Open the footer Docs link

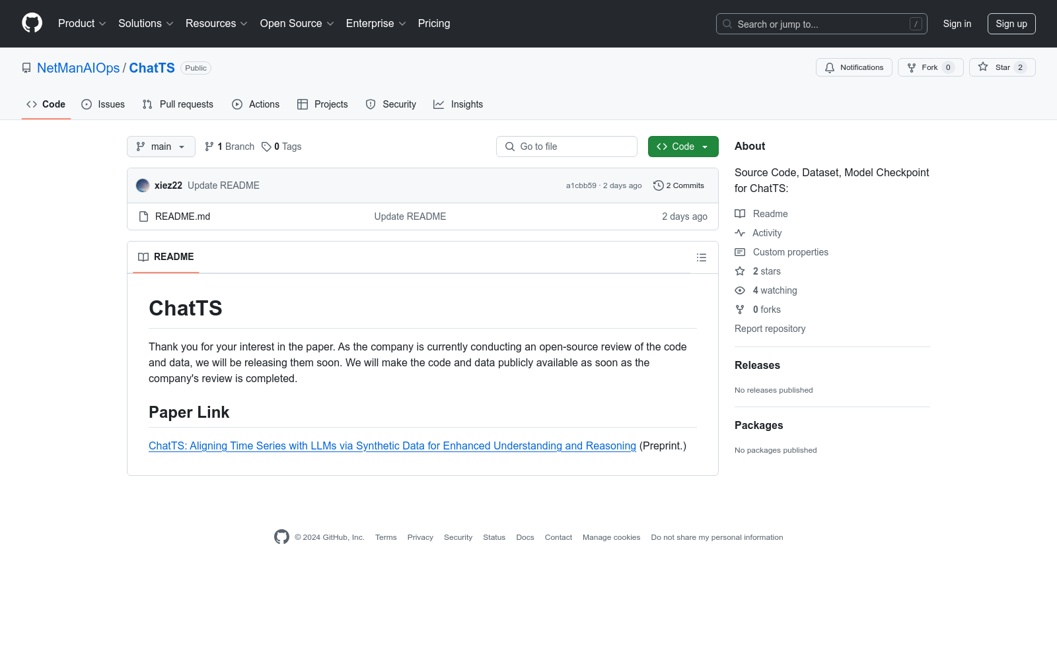pos(525,538)
